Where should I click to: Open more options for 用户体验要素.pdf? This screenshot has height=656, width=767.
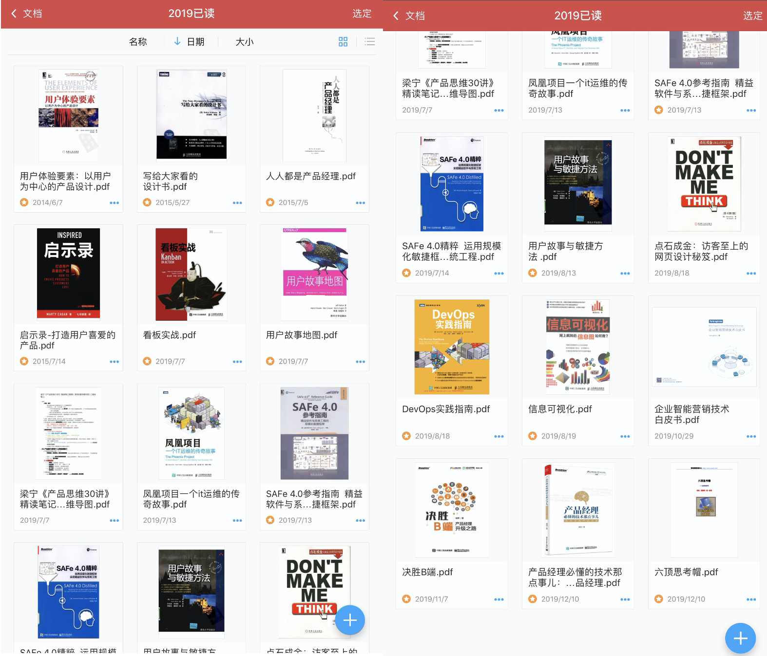click(115, 203)
